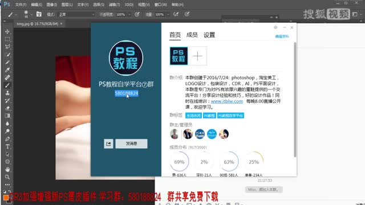Select the Ellipse shape tool
The width and height of the screenshot is (365, 205).
coord(7,162)
